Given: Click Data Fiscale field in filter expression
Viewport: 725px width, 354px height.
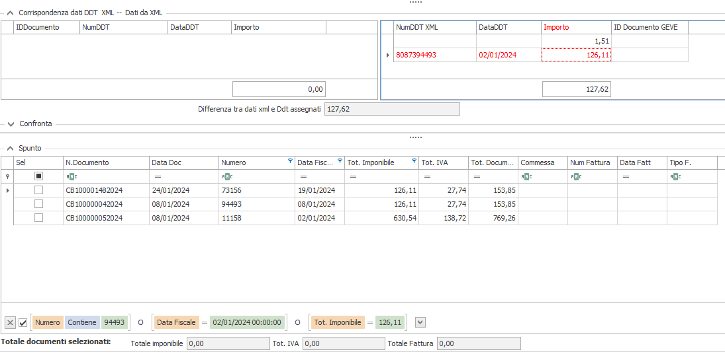Looking at the screenshot, I should tap(176, 323).
